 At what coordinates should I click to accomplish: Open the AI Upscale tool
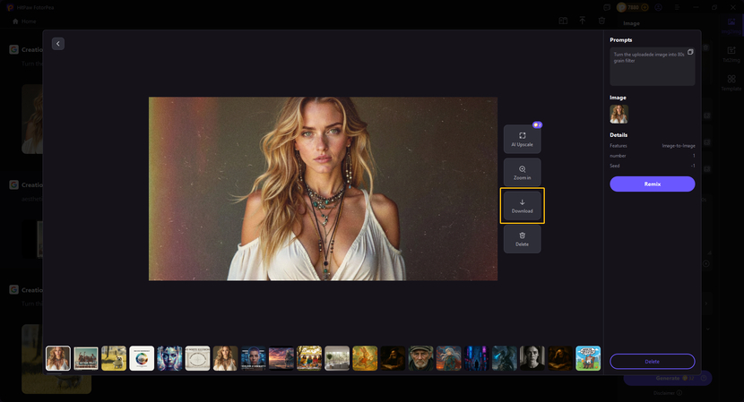(522, 139)
